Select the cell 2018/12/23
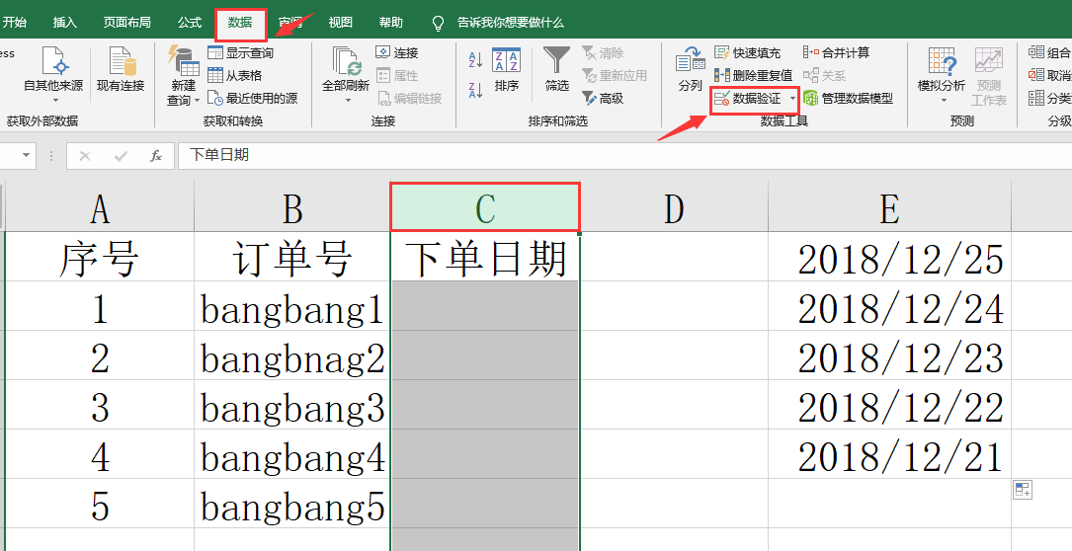Screen dimensions: 1072x551 click(x=889, y=356)
